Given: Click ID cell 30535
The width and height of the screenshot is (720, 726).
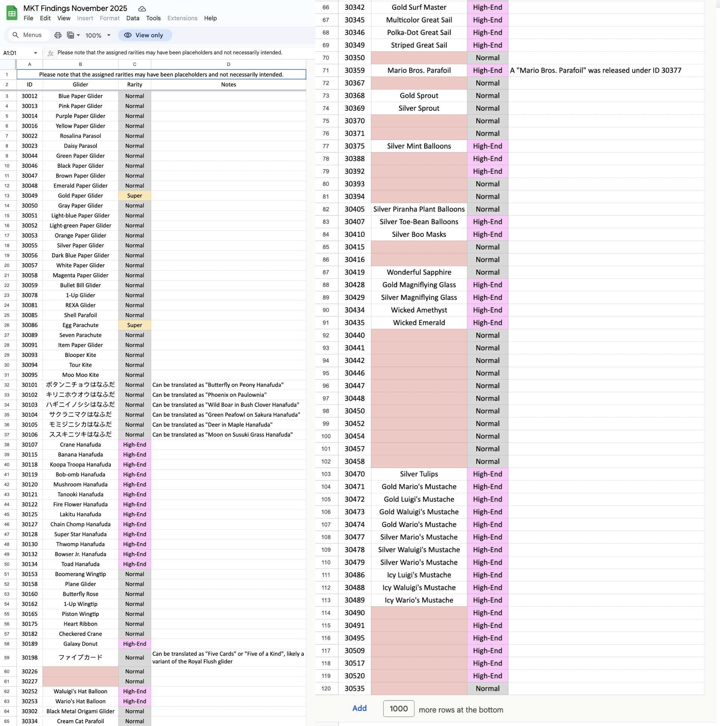Looking at the screenshot, I should [x=355, y=688].
